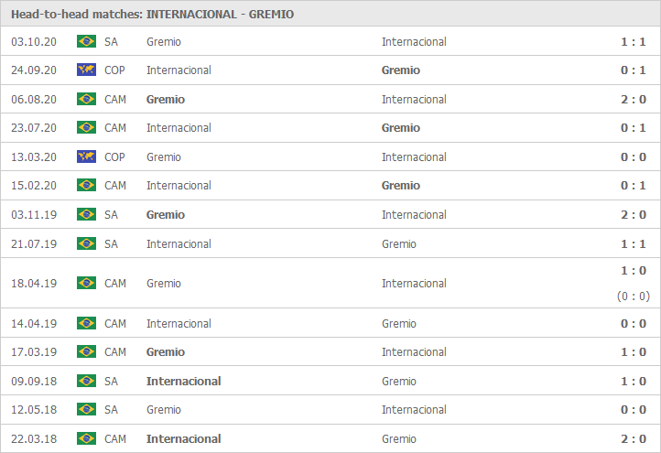Click Internacional home team on 15.02.20
Image resolution: width=661 pixels, height=453 pixels.
(179, 186)
